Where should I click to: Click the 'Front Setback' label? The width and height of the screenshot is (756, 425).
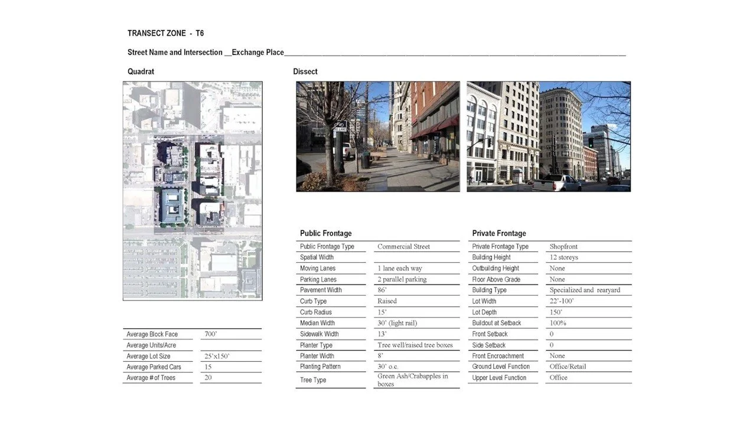[489, 334]
